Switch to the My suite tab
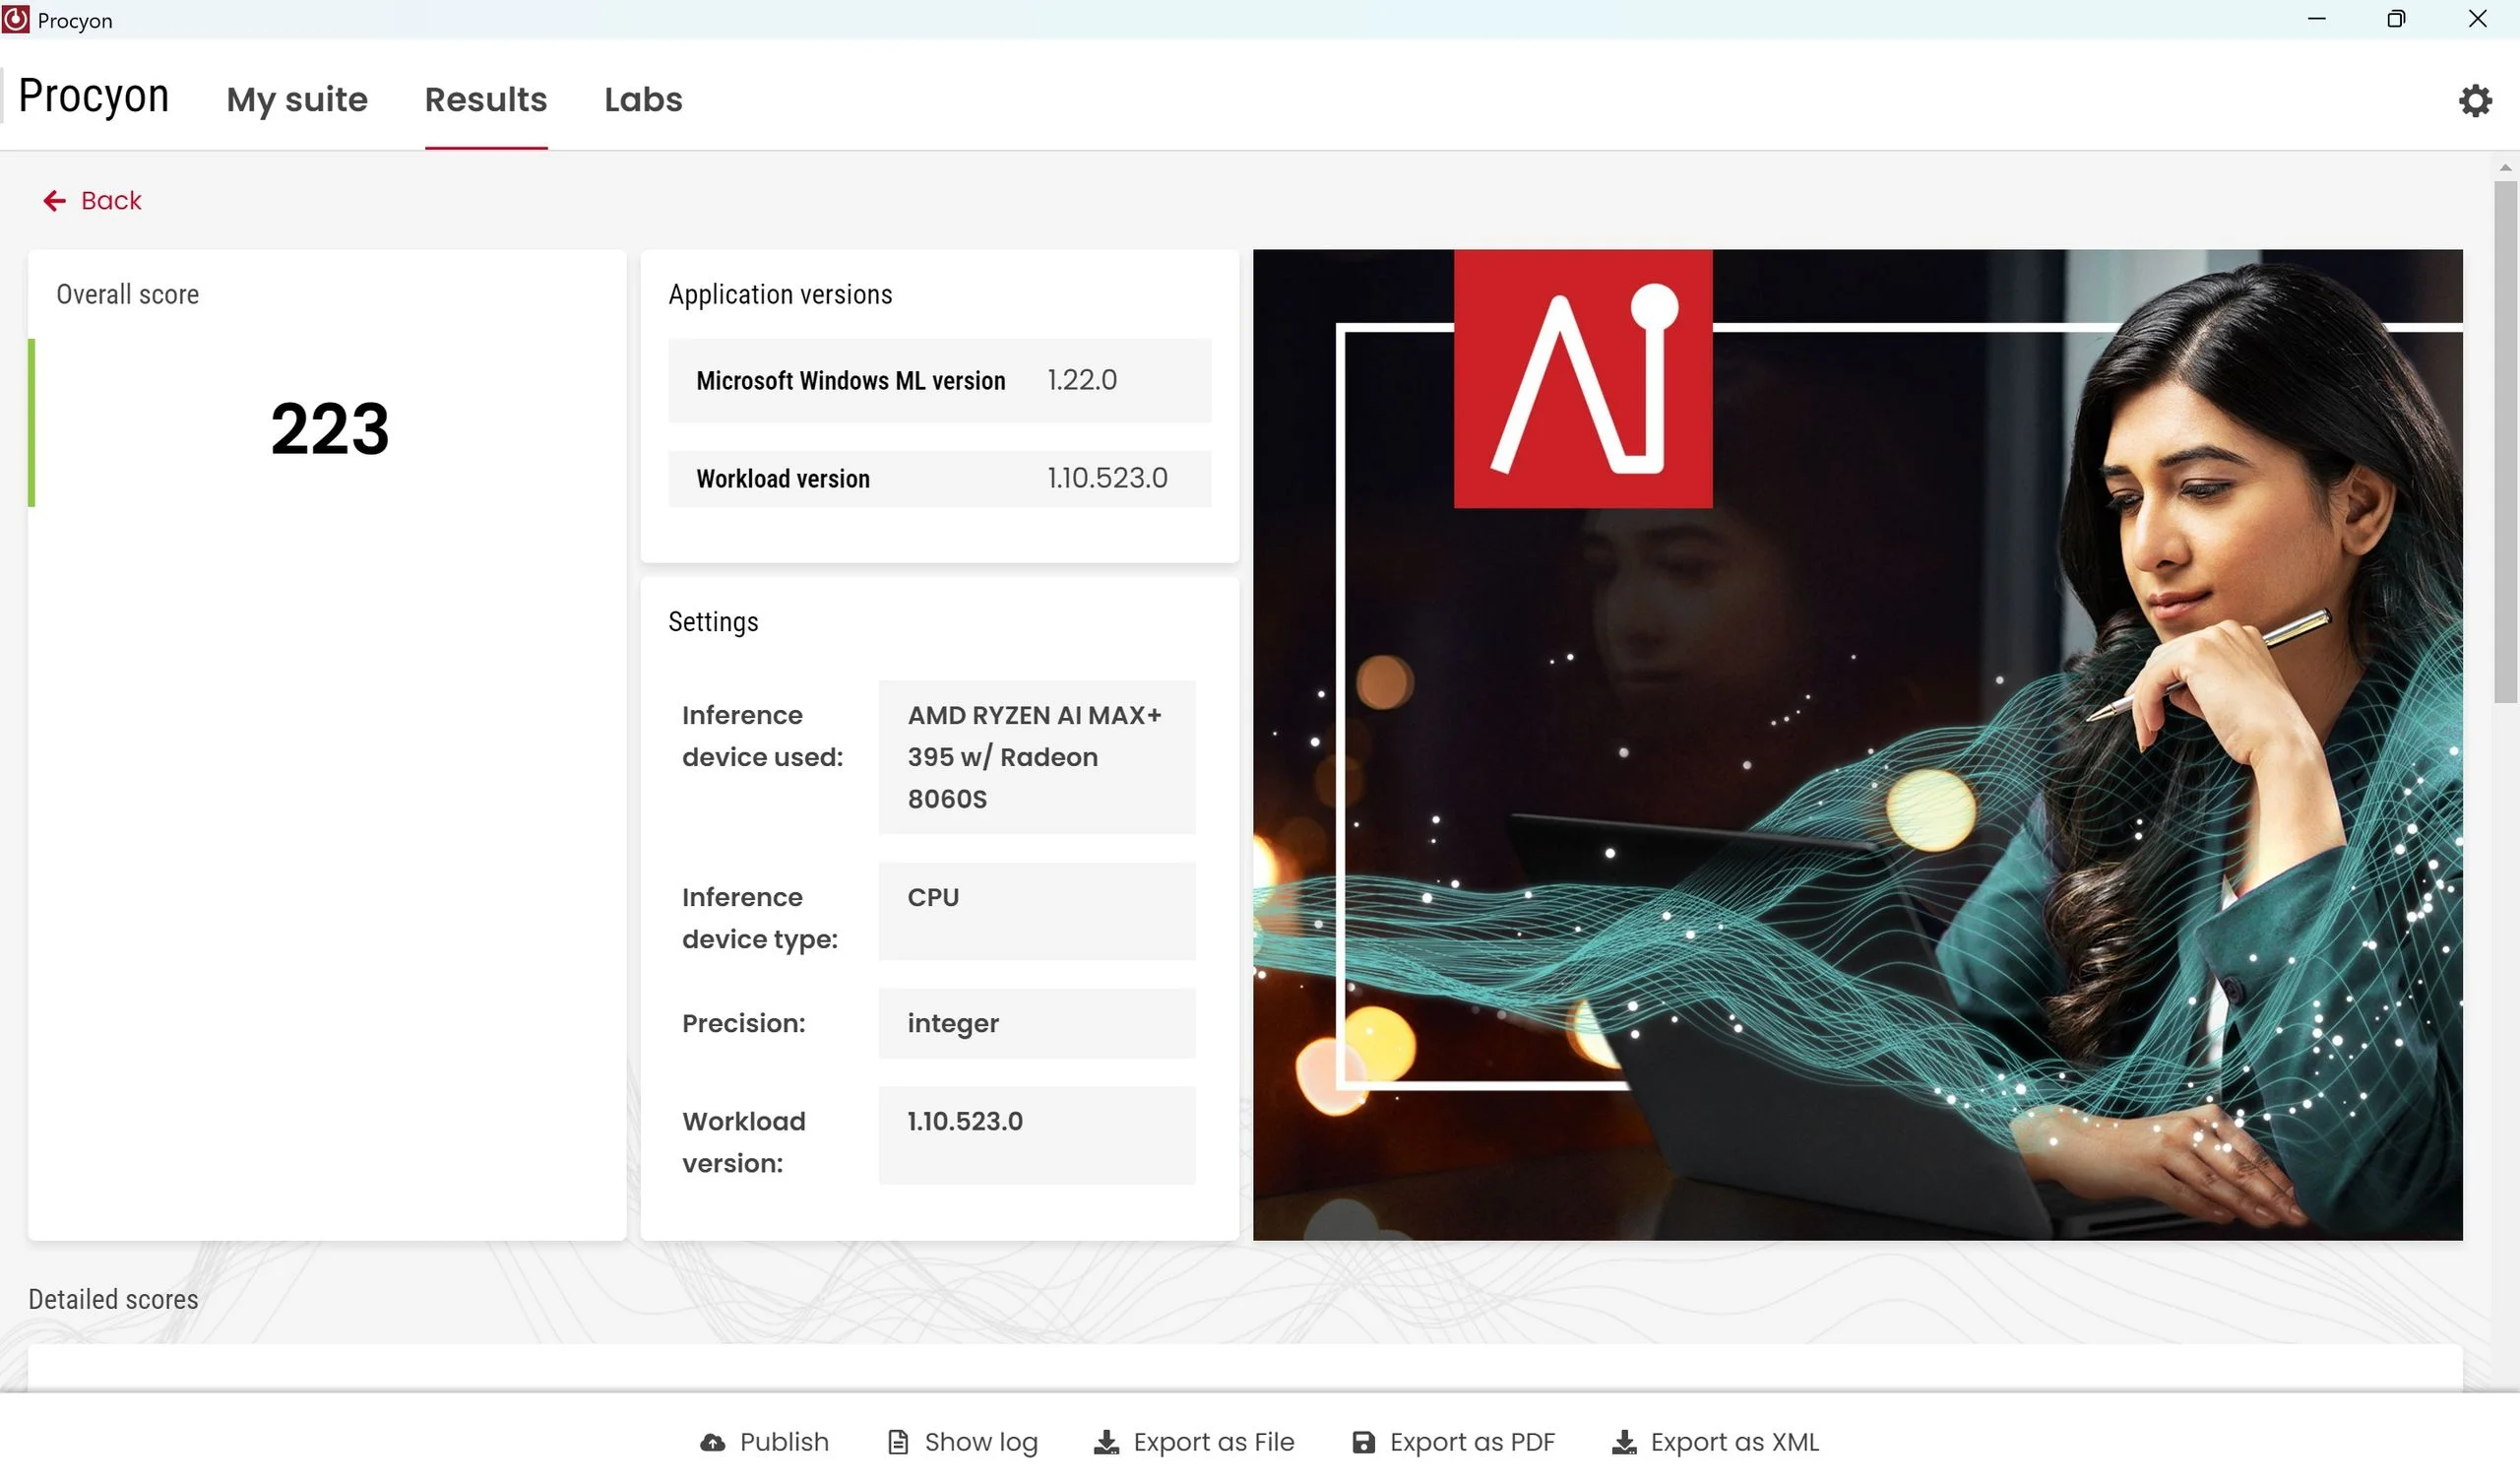This screenshot has height=1484, width=2520. click(x=297, y=99)
